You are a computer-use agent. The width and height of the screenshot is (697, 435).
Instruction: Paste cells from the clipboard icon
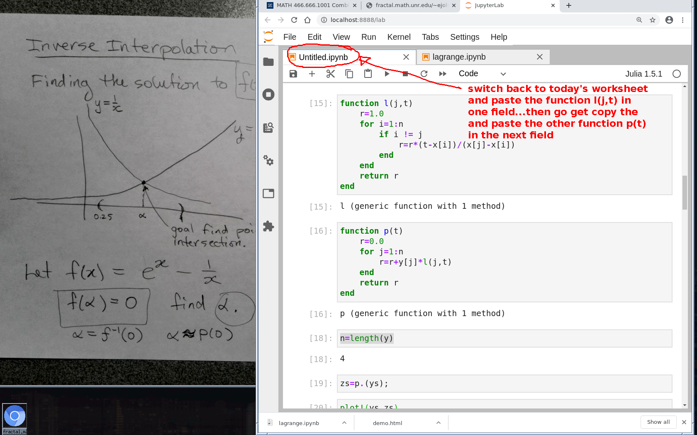368,74
